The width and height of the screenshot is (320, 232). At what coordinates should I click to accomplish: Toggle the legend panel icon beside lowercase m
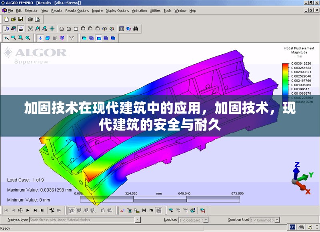158,210
